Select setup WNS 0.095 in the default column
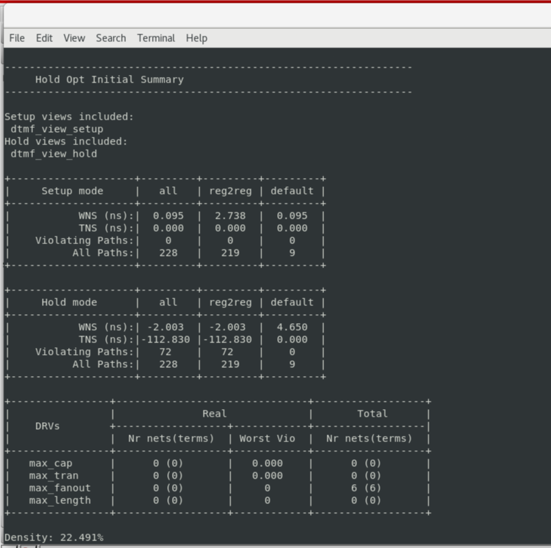The height and width of the screenshot is (548, 551). tap(292, 216)
